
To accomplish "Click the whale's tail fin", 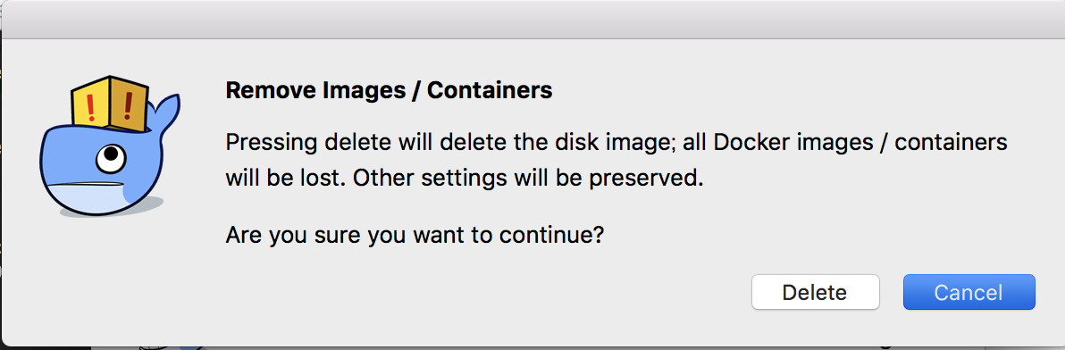I will coord(165,113).
